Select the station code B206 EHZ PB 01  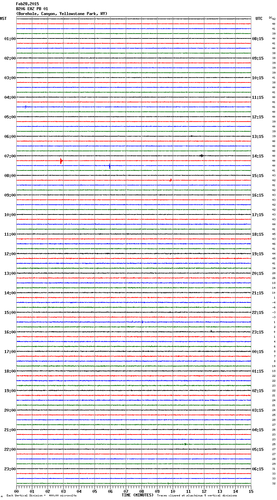[x=32, y=9]
